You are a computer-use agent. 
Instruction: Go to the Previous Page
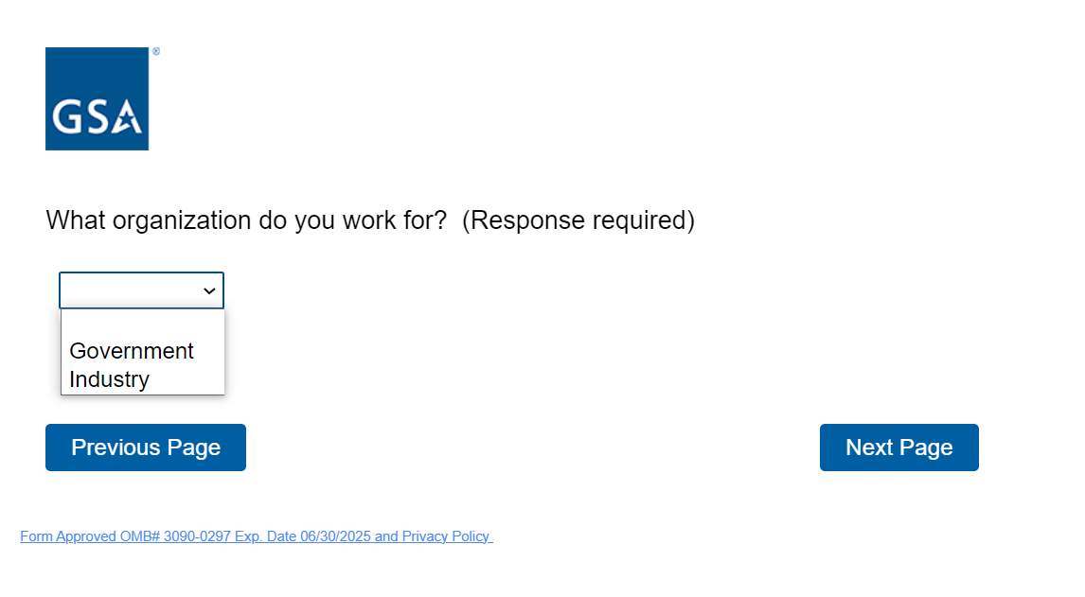tap(146, 448)
